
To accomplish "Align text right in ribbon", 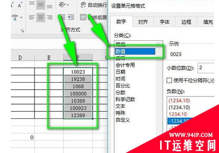I will pyautogui.click(x=50, y=17).
